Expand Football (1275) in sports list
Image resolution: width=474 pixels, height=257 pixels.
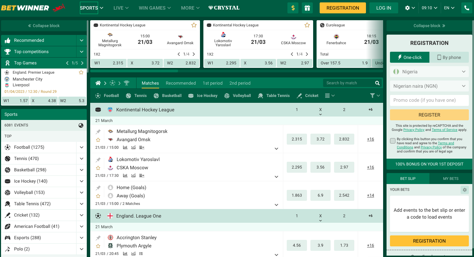[x=82, y=147]
